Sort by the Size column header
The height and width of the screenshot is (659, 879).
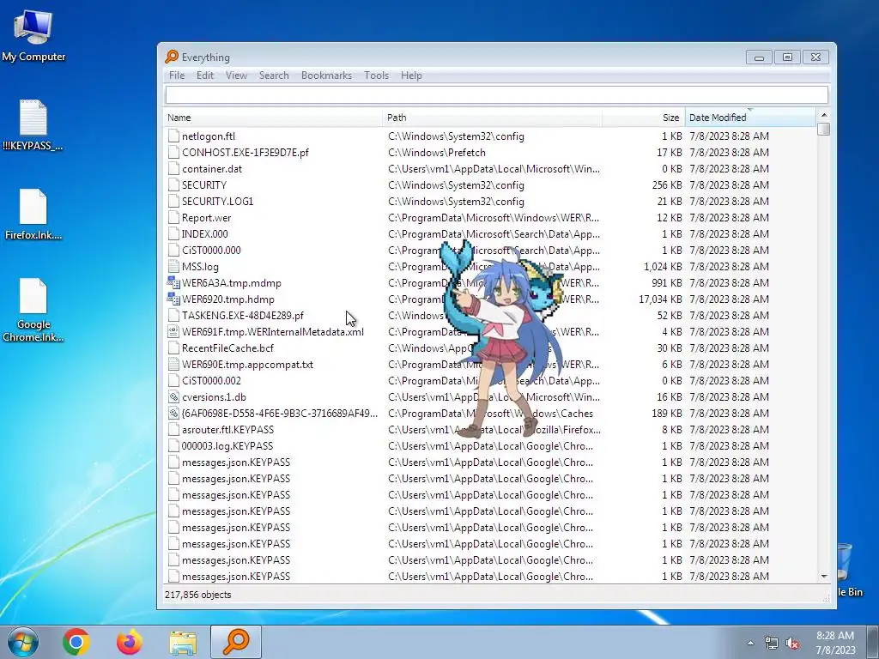click(644, 118)
